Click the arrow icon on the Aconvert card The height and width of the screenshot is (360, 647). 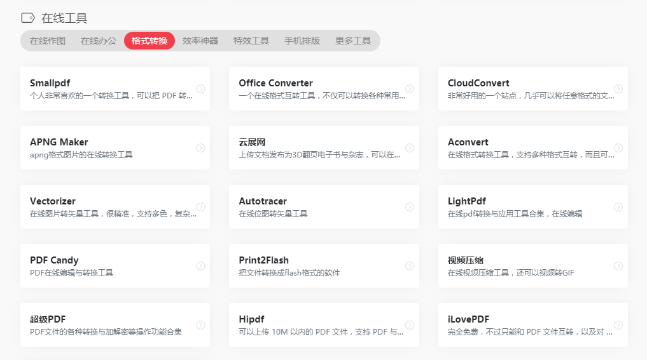coord(618,147)
